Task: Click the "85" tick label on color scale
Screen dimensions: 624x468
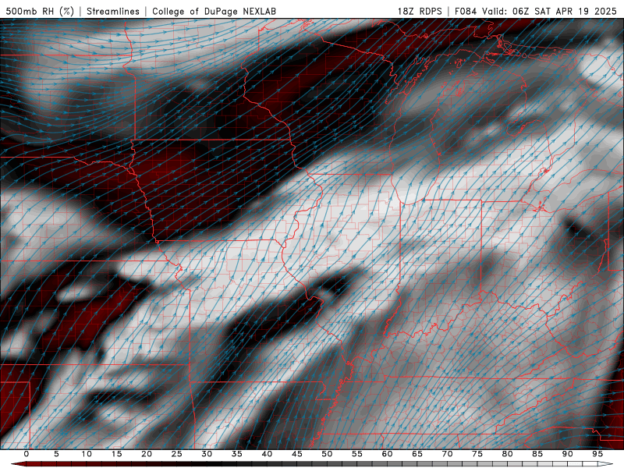Action: [537, 454]
